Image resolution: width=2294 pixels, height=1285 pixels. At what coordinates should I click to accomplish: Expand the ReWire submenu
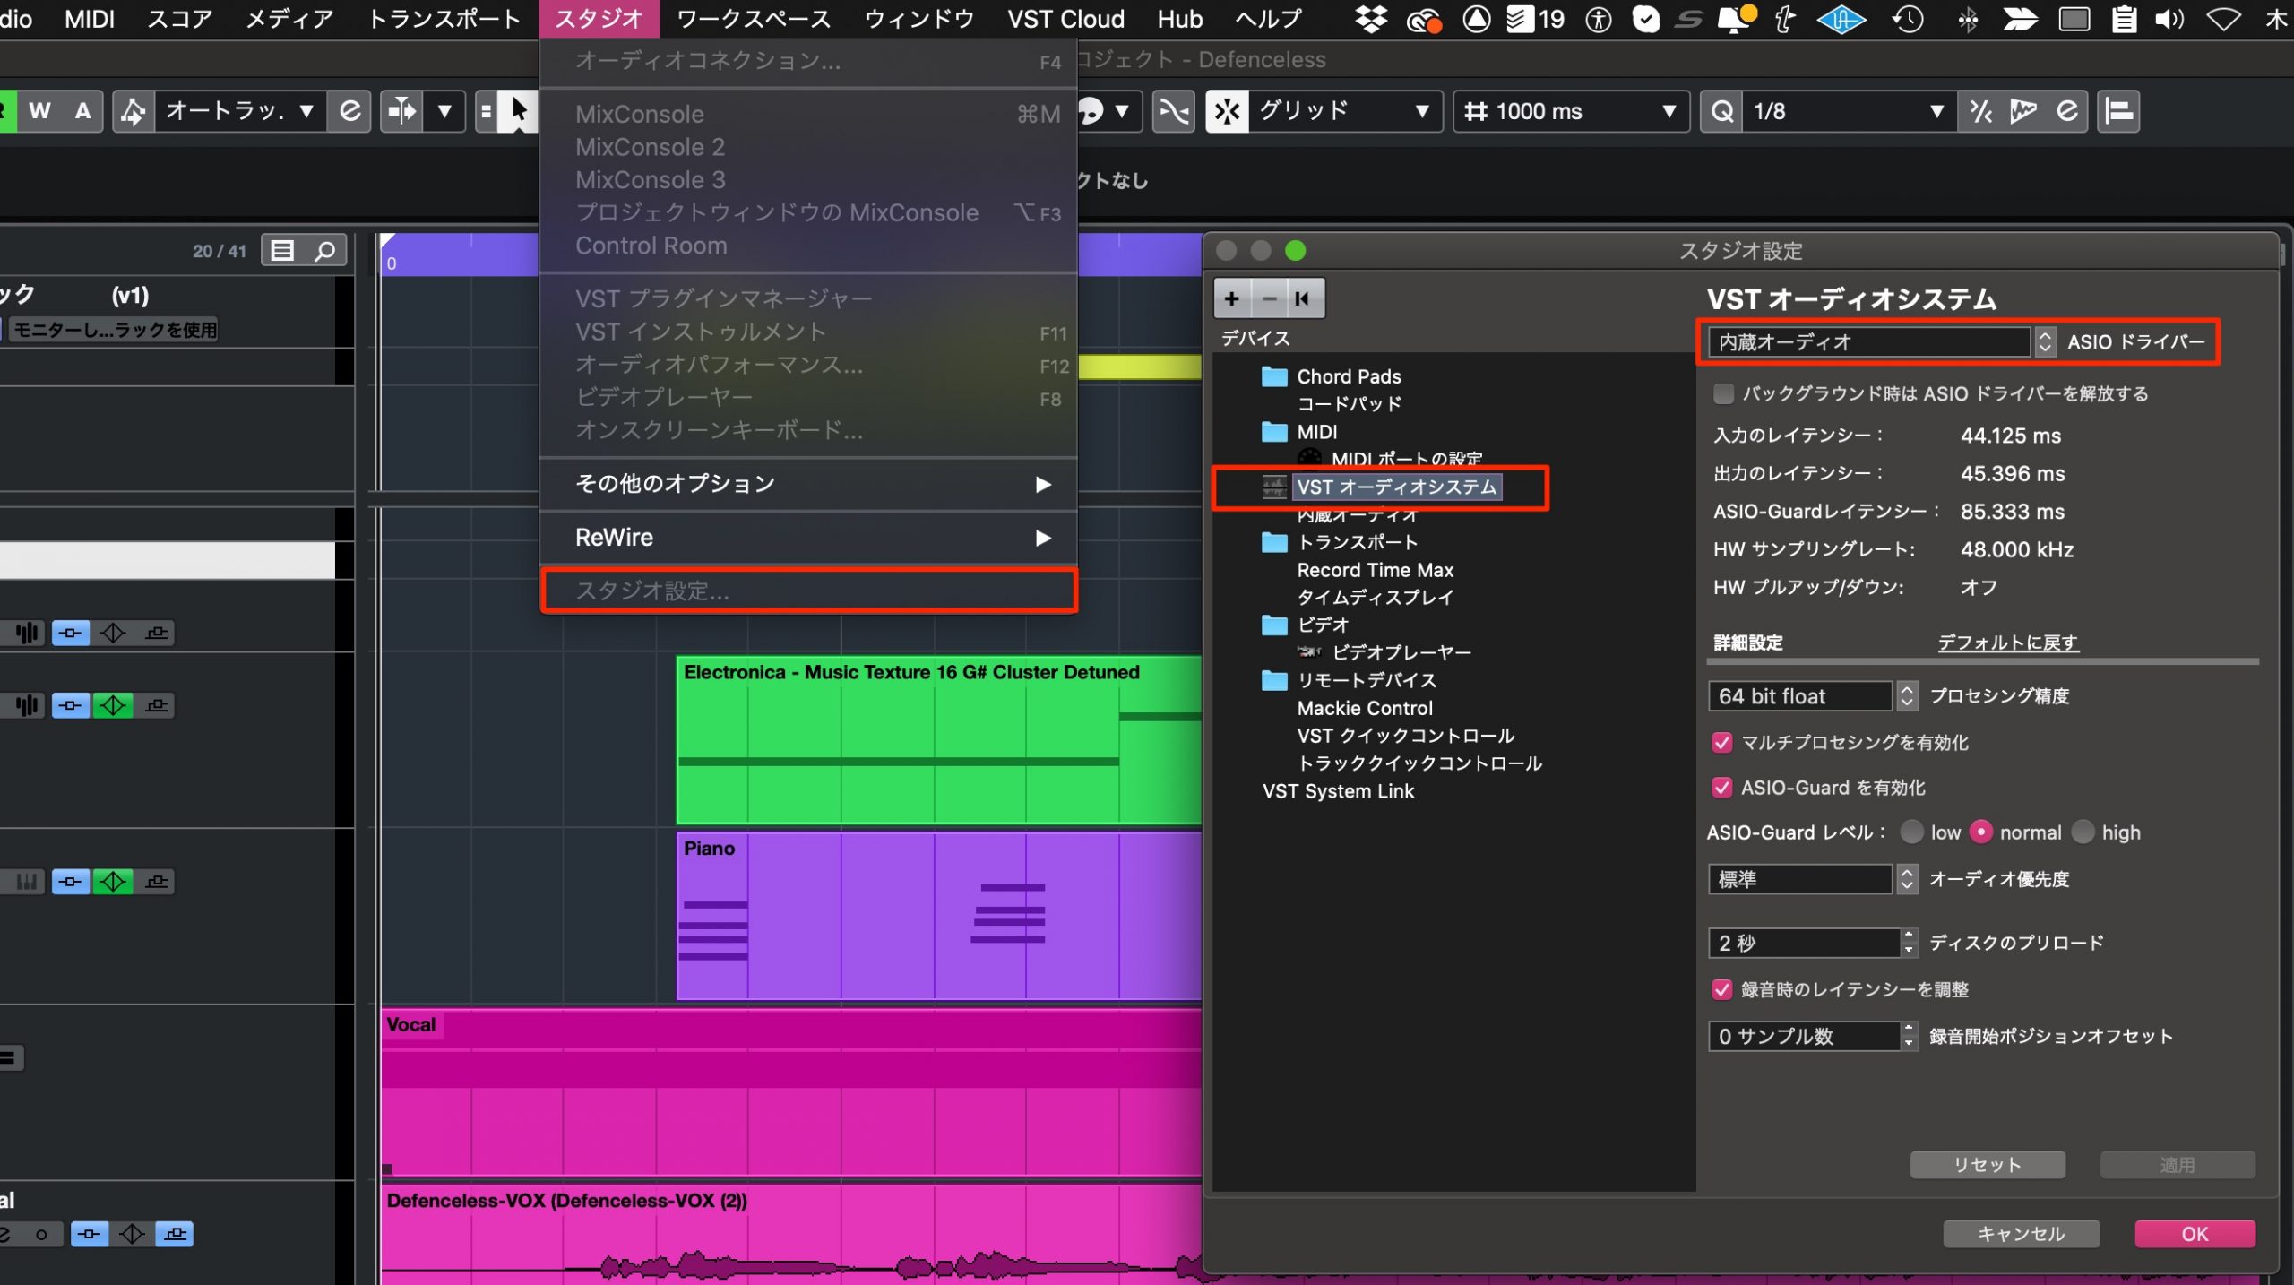coord(808,538)
